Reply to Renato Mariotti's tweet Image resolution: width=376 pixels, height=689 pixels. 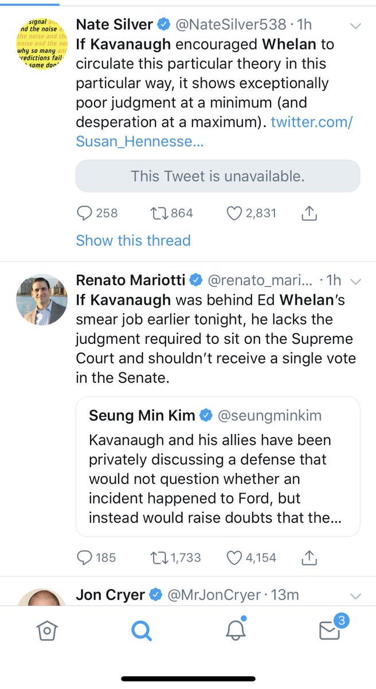(84, 557)
